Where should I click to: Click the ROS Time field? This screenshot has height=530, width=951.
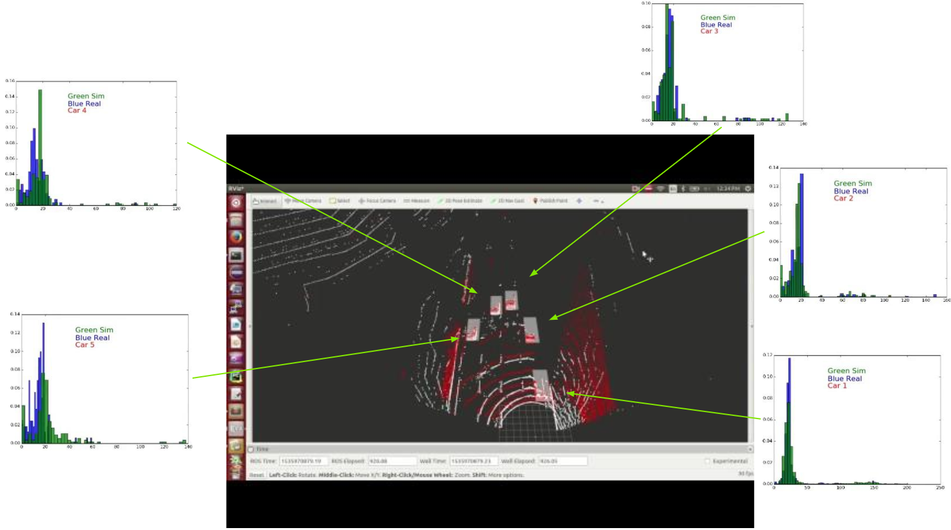[x=304, y=461]
